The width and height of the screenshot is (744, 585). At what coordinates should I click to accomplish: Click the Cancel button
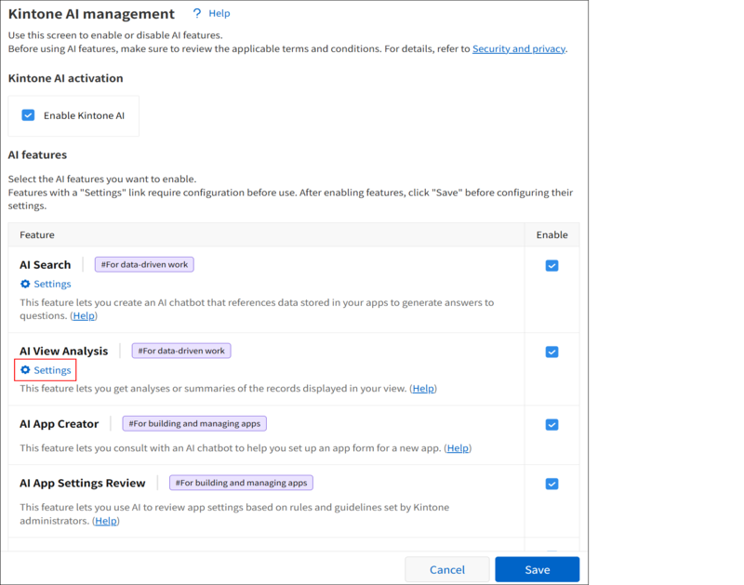[x=447, y=569]
